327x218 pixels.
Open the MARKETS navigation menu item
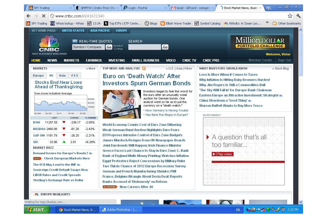pos(71,60)
